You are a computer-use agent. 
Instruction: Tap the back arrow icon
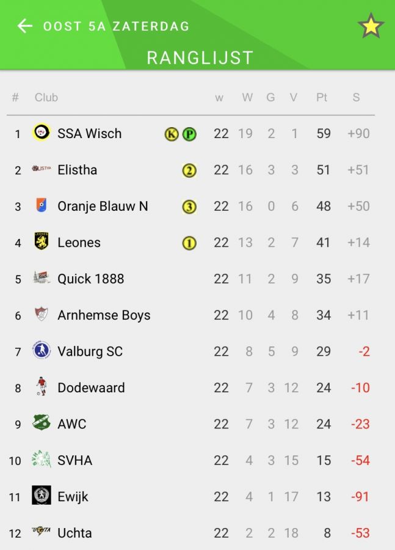24,26
